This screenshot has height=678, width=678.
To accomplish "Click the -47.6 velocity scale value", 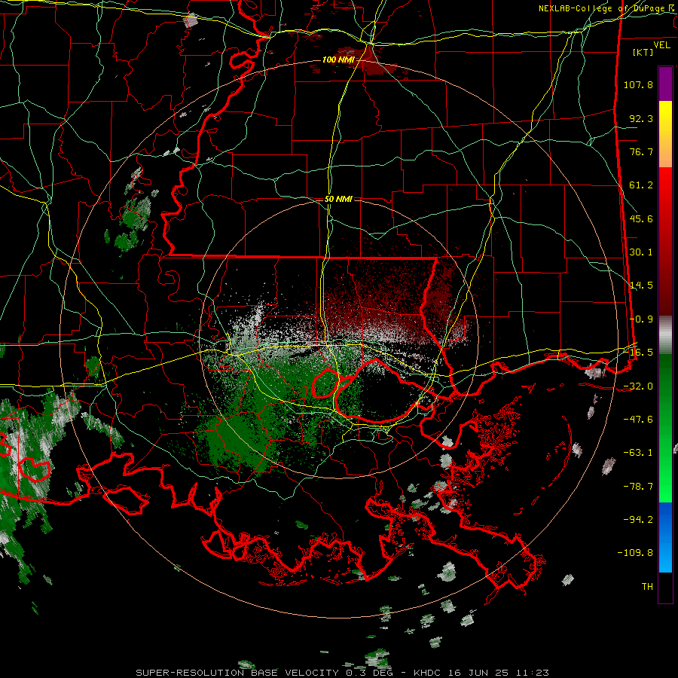I will point(638,420).
